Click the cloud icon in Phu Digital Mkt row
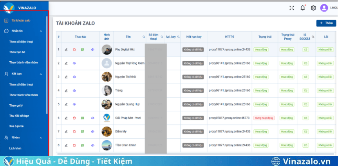Screen dimensions: 338x166 tap(93, 50)
